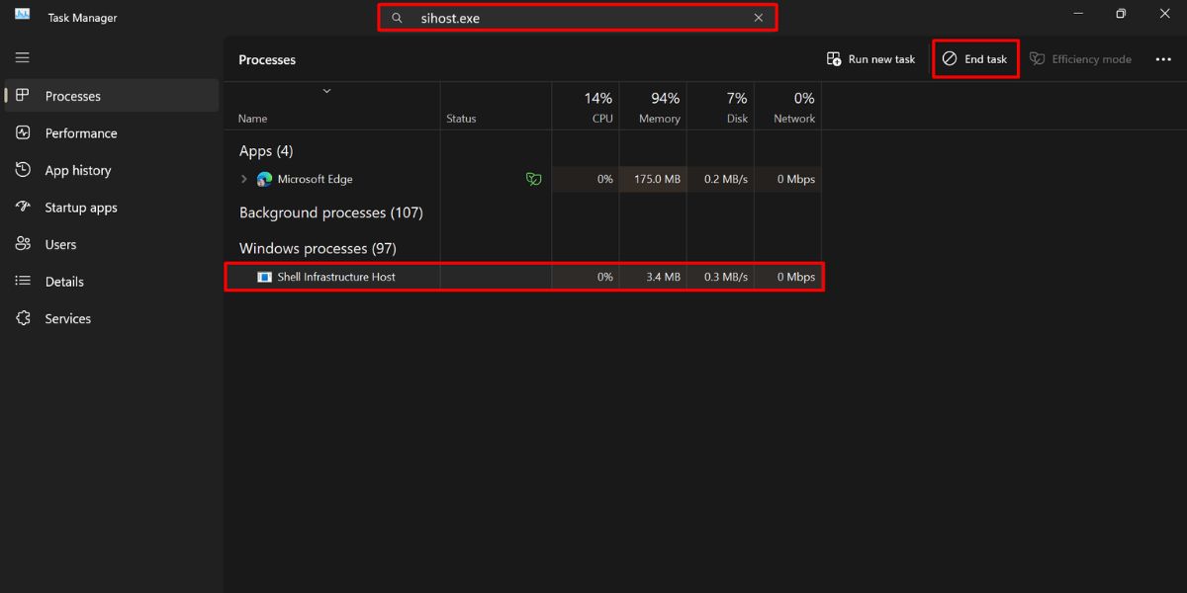Open the App history section
This screenshot has width=1187, height=593.
click(22, 170)
